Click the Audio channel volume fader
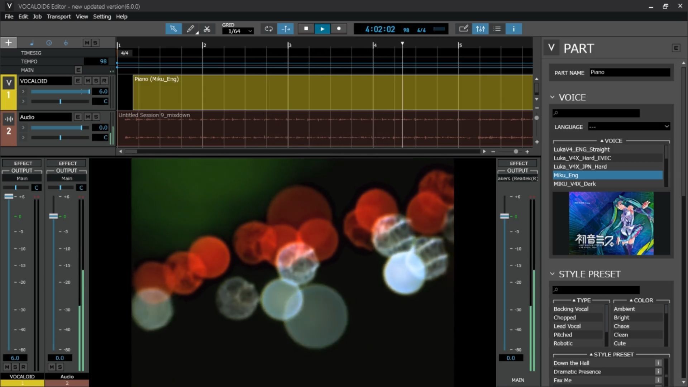 click(x=53, y=216)
